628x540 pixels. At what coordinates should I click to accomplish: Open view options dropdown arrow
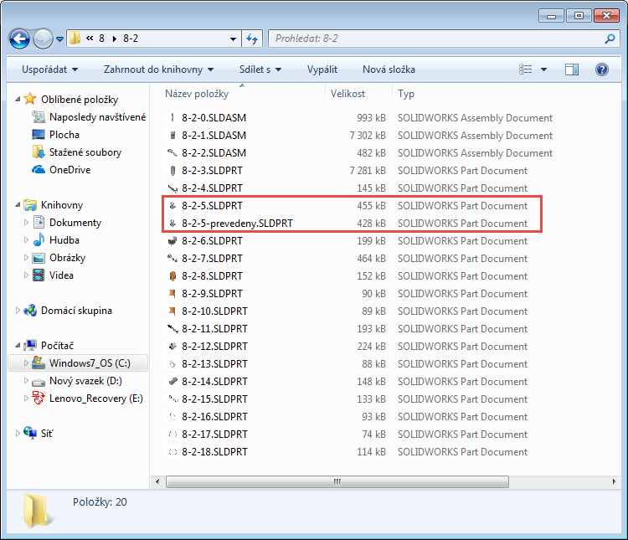coord(543,69)
